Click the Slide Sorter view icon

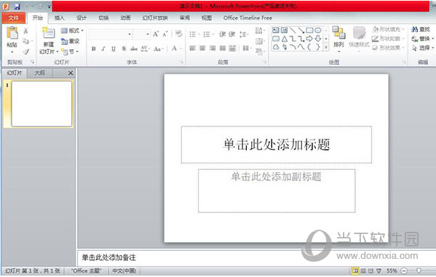click(363, 270)
